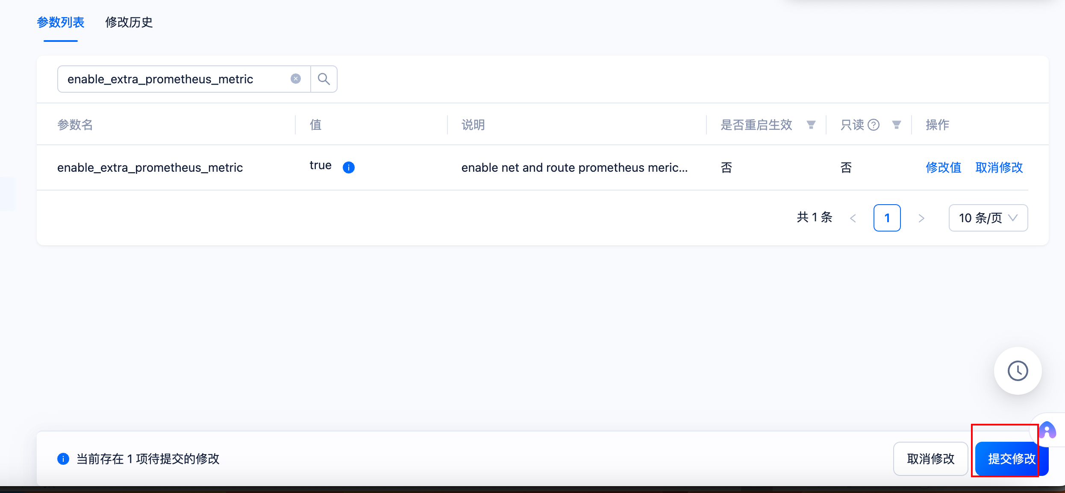Open the 10 条/页 page size dropdown
The image size is (1065, 493).
[988, 218]
